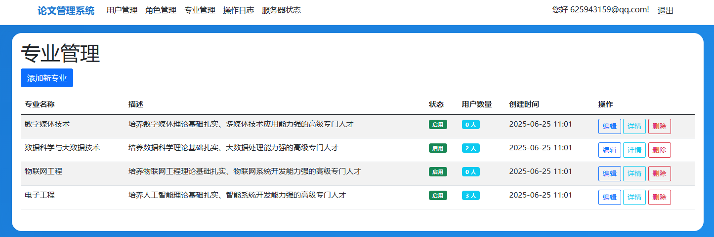Screen dimensions: 714x237
Task: Delete the 物联网工程 row
Action: point(659,173)
